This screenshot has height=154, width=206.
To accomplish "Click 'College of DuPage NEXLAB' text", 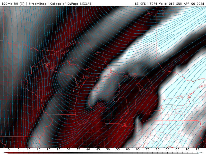I will click(71, 4).
